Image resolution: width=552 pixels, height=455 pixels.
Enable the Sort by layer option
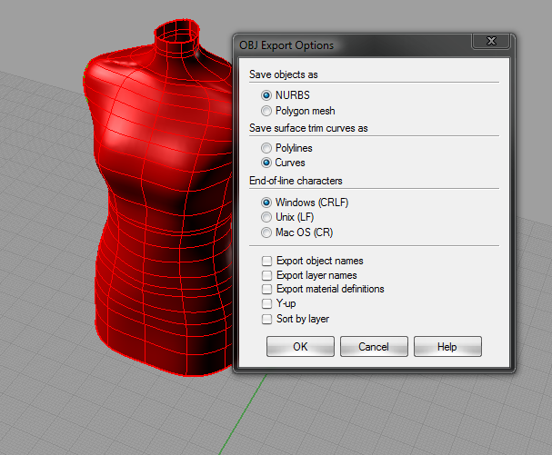coord(267,319)
